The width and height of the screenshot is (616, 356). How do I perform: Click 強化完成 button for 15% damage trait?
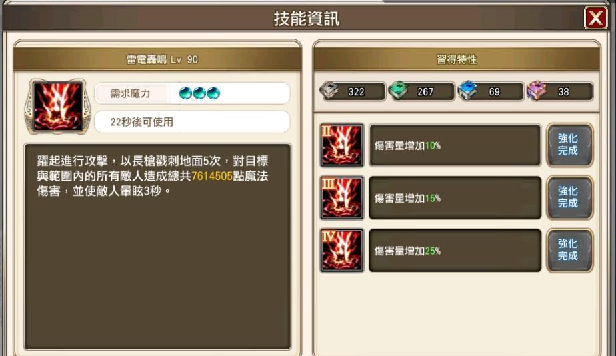(x=569, y=197)
